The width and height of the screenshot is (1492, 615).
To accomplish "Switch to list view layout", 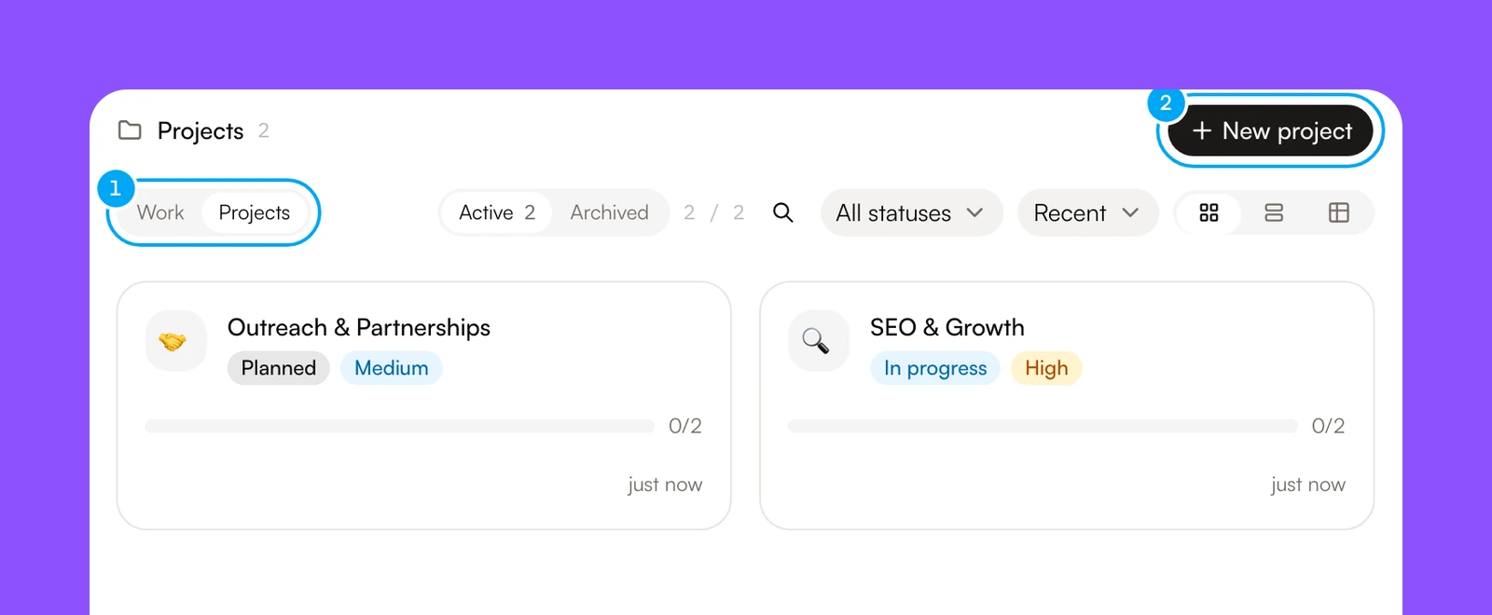I will tap(1274, 212).
